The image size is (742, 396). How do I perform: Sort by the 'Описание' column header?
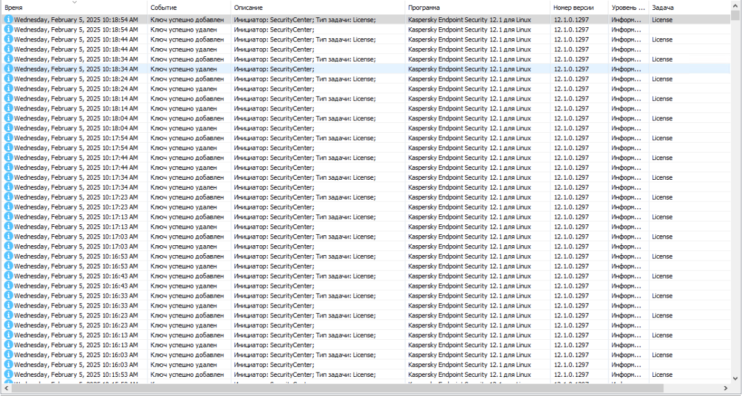pos(318,7)
